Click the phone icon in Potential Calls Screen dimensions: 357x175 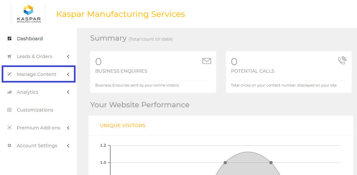[342, 60]
